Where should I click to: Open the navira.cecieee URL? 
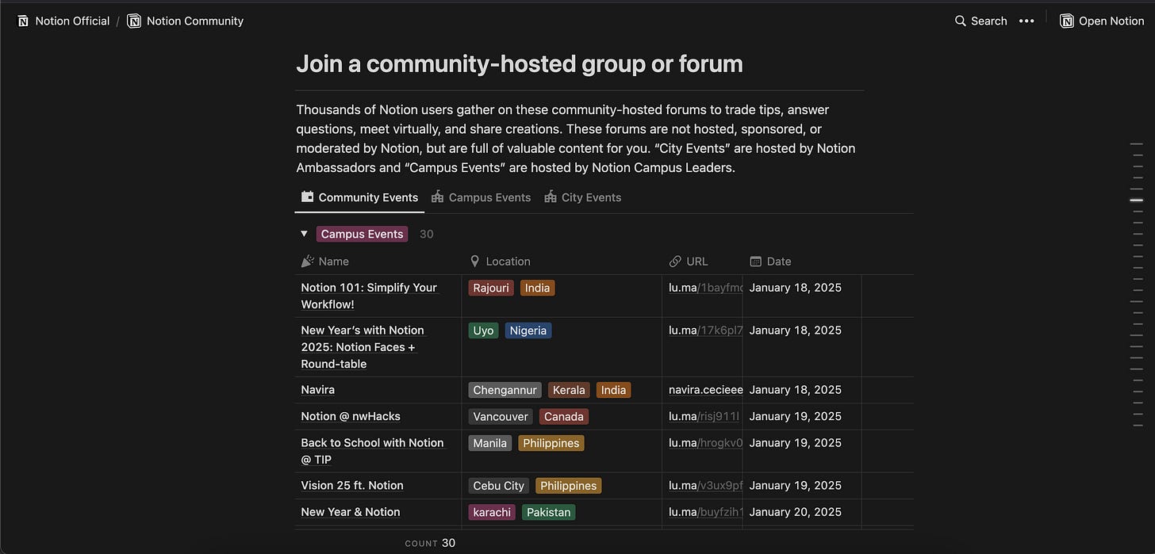pos(705,390)
